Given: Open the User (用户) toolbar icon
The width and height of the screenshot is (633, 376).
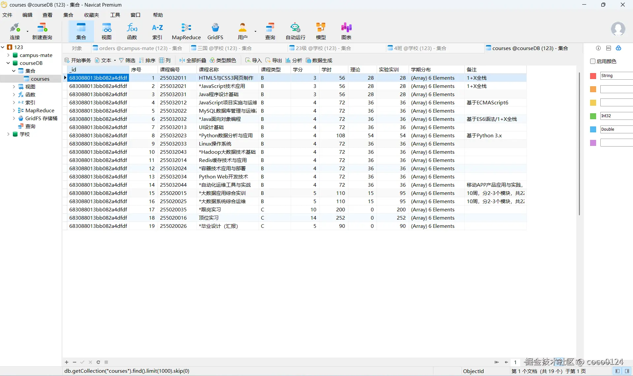Looking at the screenshot, I should 243,31.
